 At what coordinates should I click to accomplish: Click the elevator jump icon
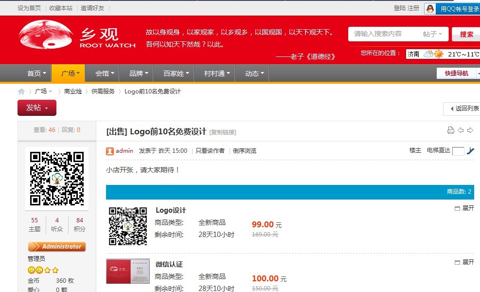tap(470, 151)
